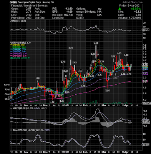The image size is (151, 154).
Task: Click the RSI current value tag 53.01 on axis
Action: click(146, 30)
